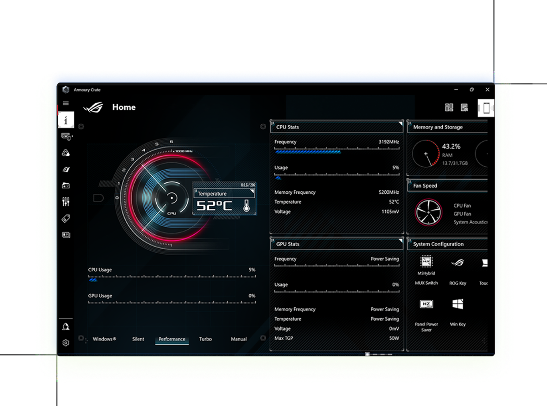Image resolution: width=547 pixels, height=406 pixels.
Task: Click the circular icon left of Windows mode
Action: point(81,338)
